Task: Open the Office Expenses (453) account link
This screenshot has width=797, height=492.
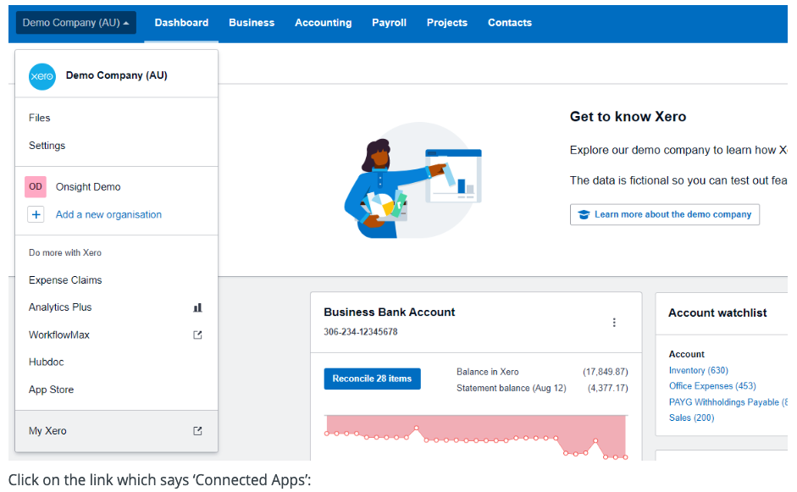Action: 712,386
